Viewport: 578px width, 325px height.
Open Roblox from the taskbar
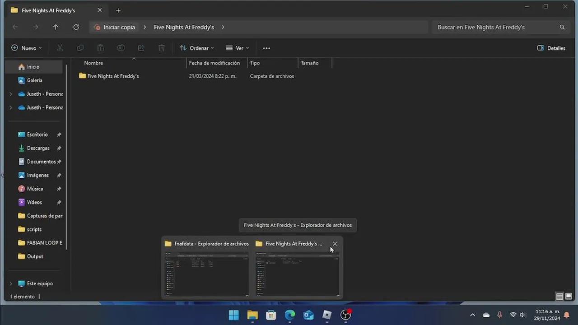[327, 315]
